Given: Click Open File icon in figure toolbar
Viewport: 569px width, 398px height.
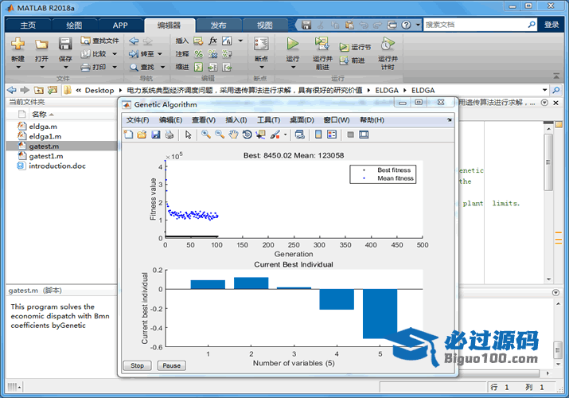Looking at the screenshot, I should pyautogui.click(x=142, y=135).
